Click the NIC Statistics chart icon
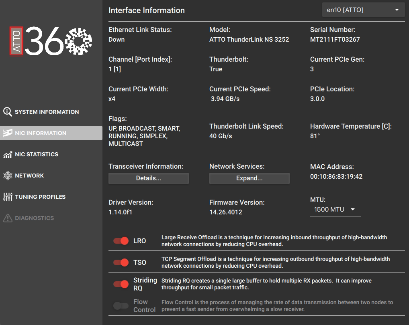This screenshot has width=409, height=325. pyautogui.click(x=7, y=155)
